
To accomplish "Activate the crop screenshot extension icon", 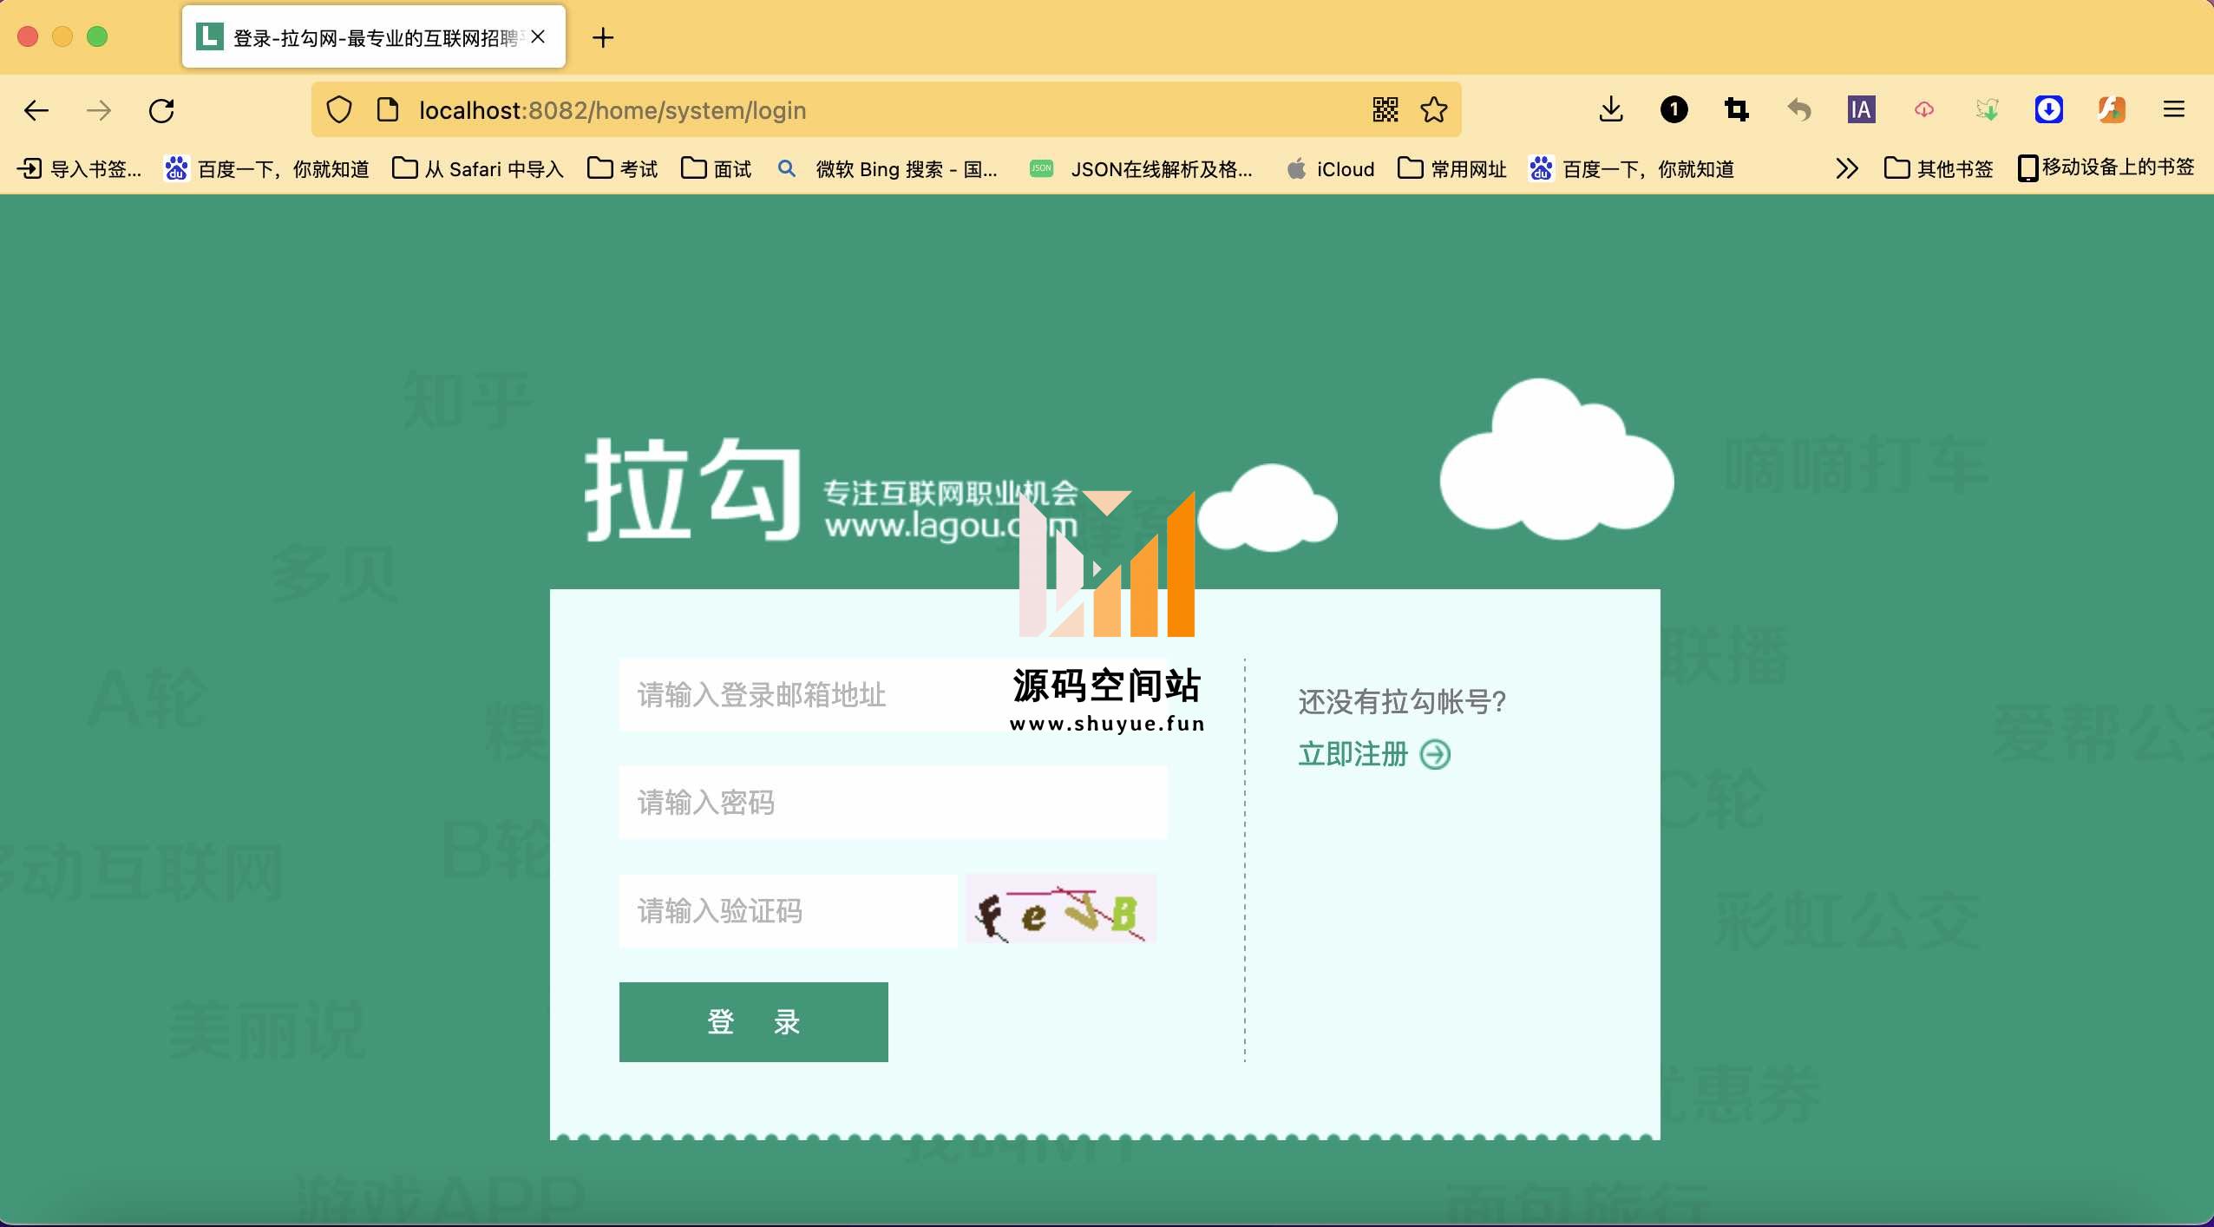I will pyautogui.click(x=1737, y=109).
